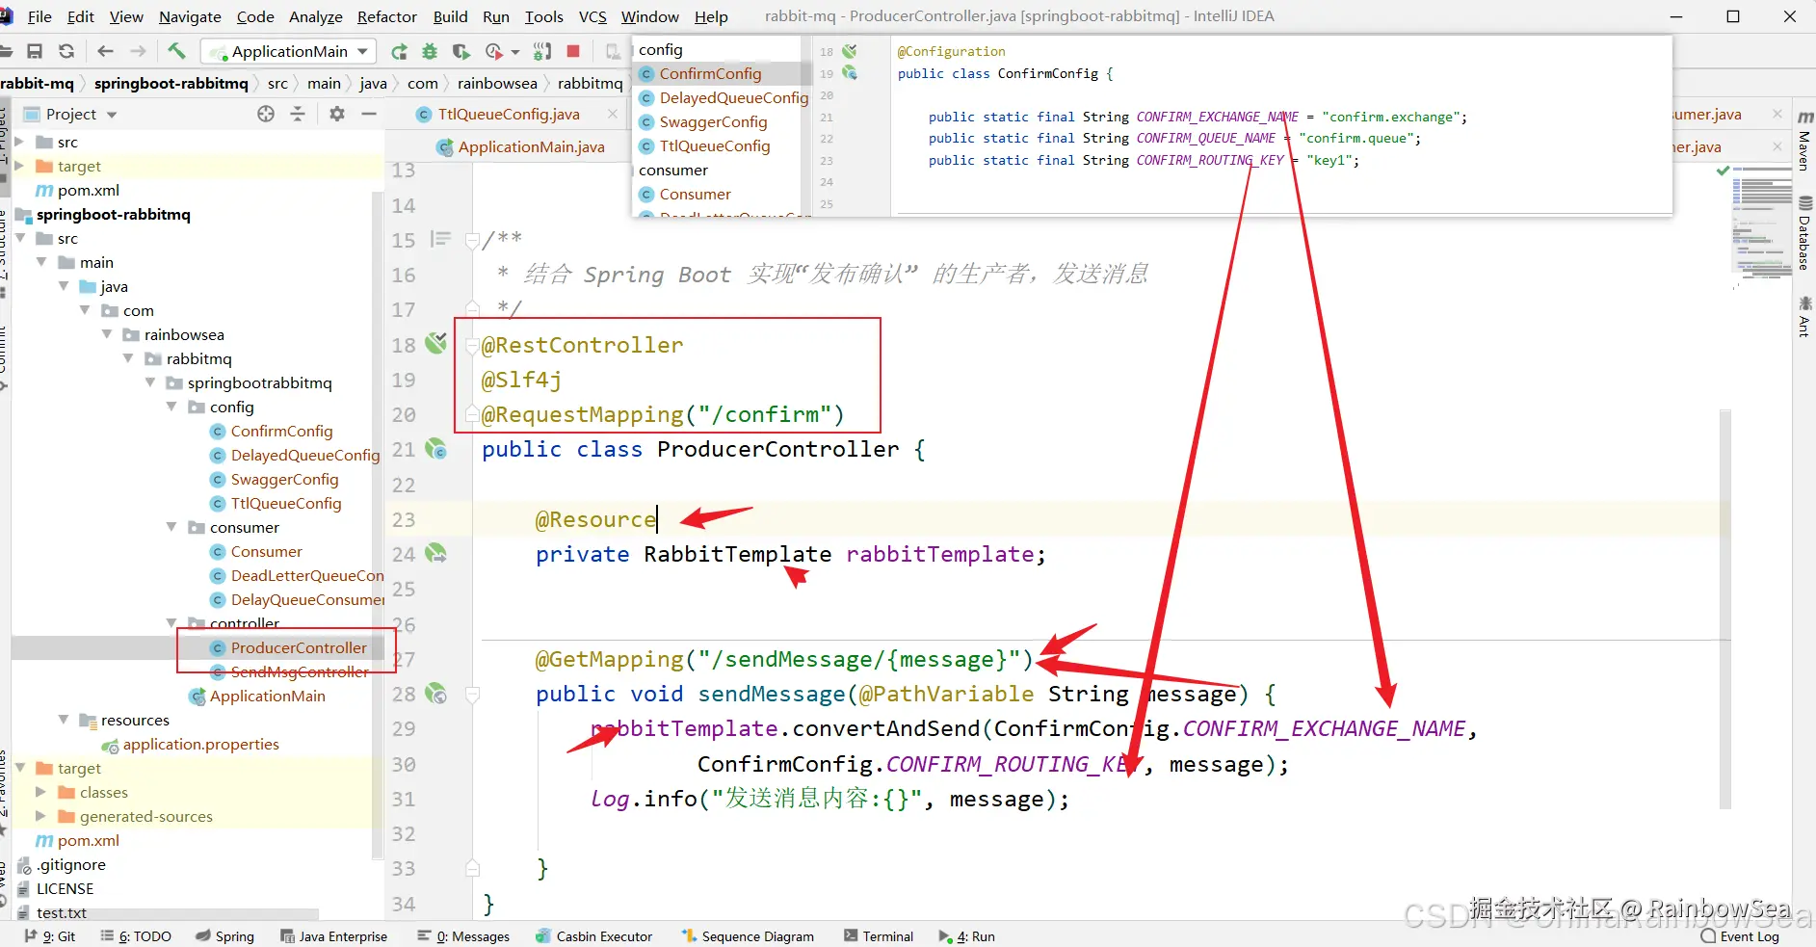Click the @Resource annotation on line 23

(595, 519)
